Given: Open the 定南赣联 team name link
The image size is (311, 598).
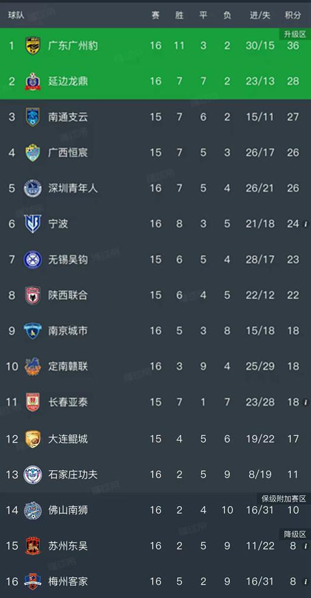Looking at the screenshot, I should (68, 367).
